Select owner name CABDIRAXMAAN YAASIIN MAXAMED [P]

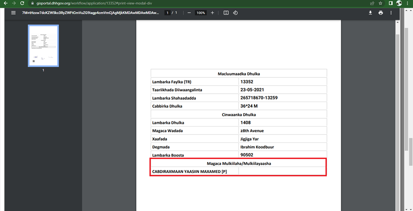coord(189,171)
